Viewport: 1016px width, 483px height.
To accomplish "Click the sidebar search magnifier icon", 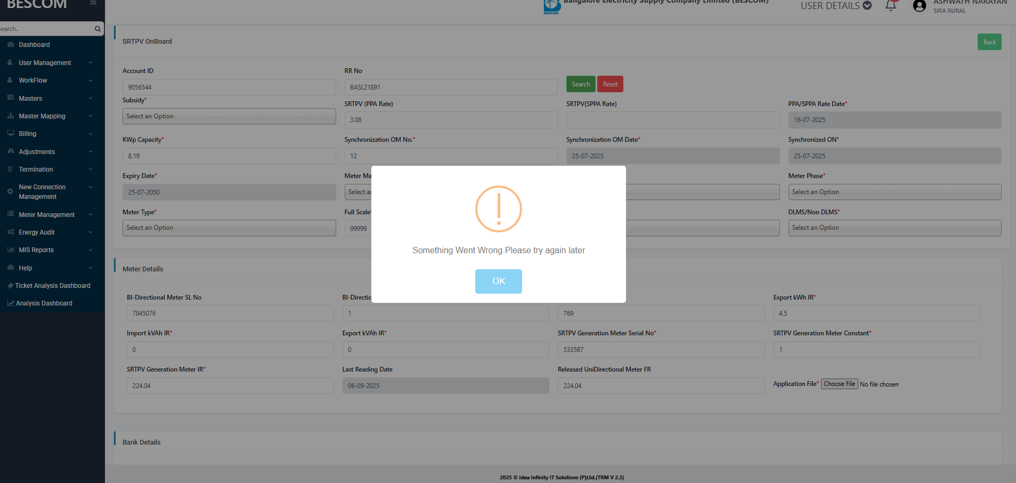I will tap(97, 29).
